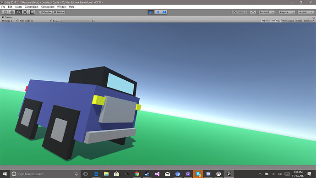Screen dimensions: 316x178
Task: Toggle the Stats overlay
Action: tap(299, 21)
